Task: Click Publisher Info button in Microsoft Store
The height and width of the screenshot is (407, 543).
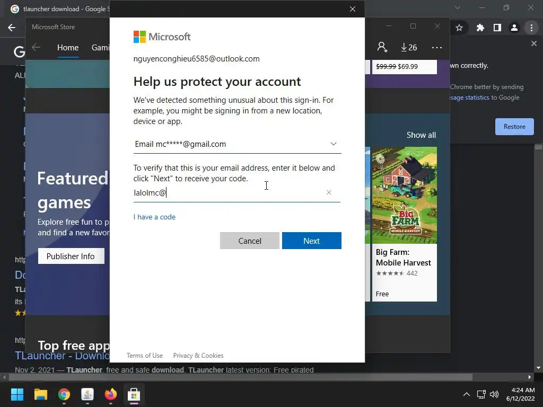Action: tap(71, 256)
